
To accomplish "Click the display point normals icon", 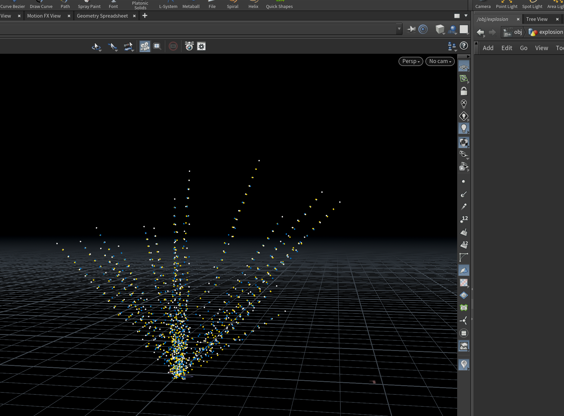I will click(x=464, y=194).
